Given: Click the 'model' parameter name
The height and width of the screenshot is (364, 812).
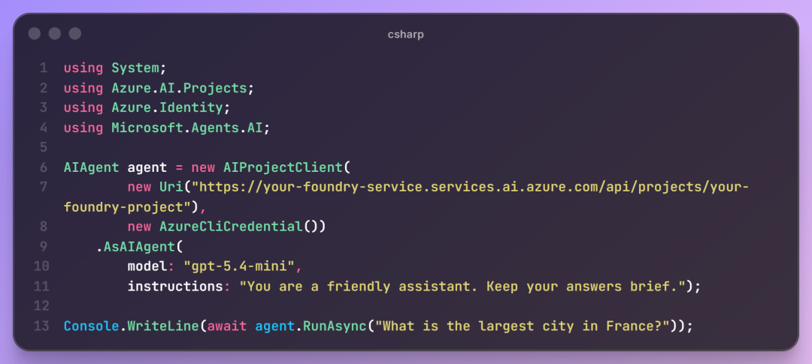Looking at the screenshot, I should [x=147, y=266].
